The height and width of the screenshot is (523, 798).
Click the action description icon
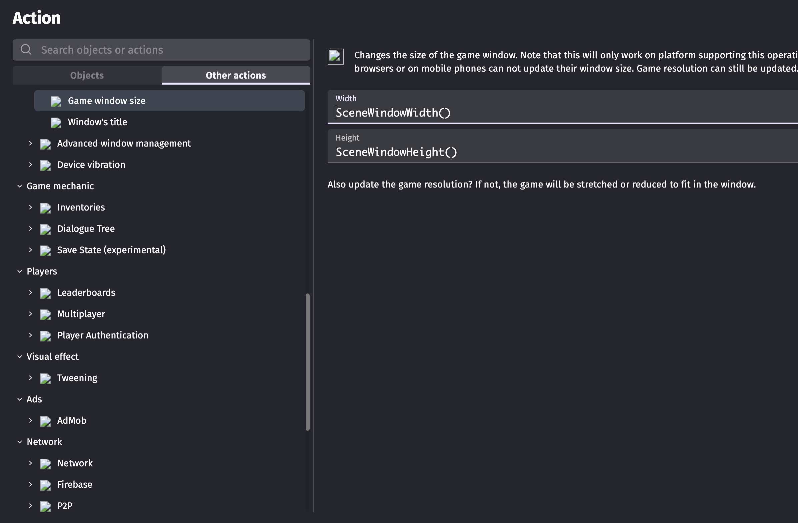coord(335,56)
